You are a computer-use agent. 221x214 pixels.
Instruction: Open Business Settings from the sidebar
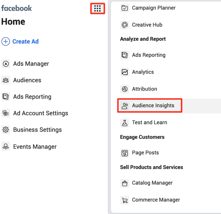click(38, 130)
